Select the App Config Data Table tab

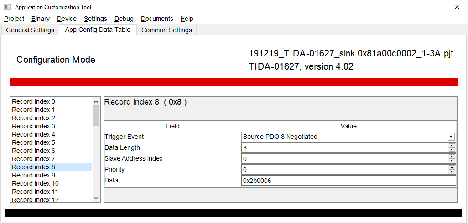[x=98, y=30]
